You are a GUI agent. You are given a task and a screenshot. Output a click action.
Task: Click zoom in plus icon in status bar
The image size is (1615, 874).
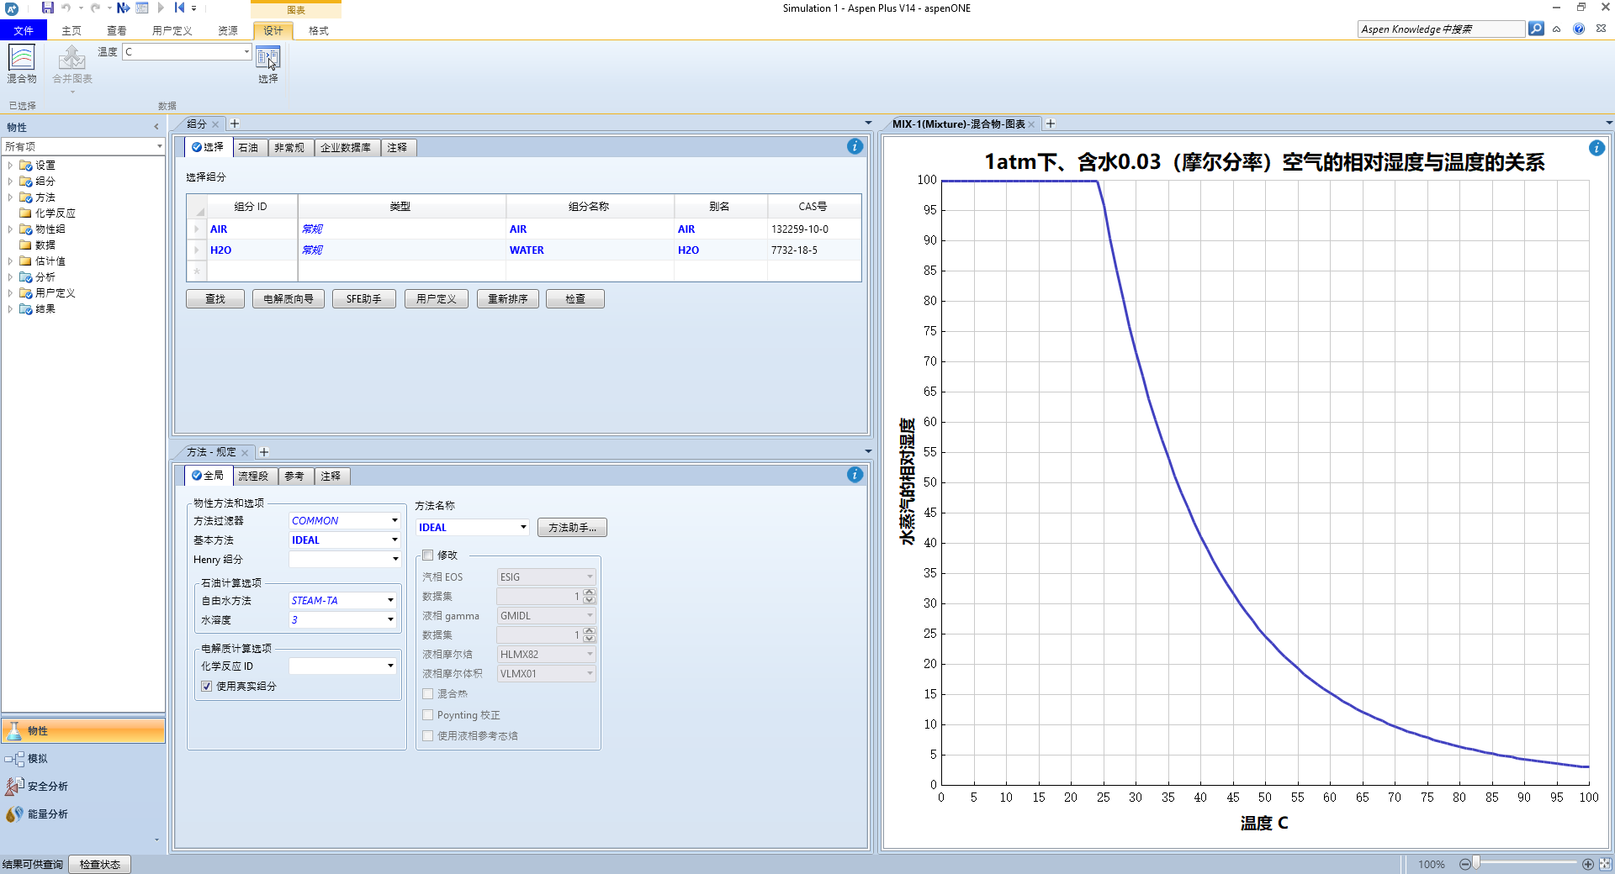(1588, 864)
